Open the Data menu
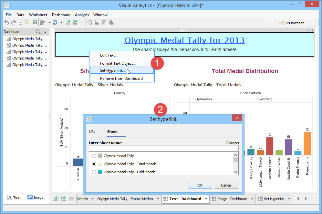This screenshot has height=214, width=322. coord(20,15)
